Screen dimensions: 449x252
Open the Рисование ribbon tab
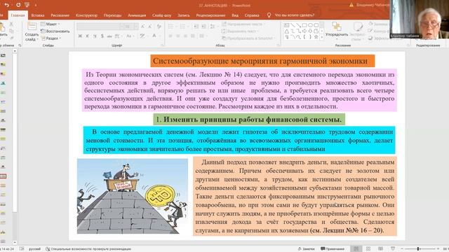click(60, 15)
